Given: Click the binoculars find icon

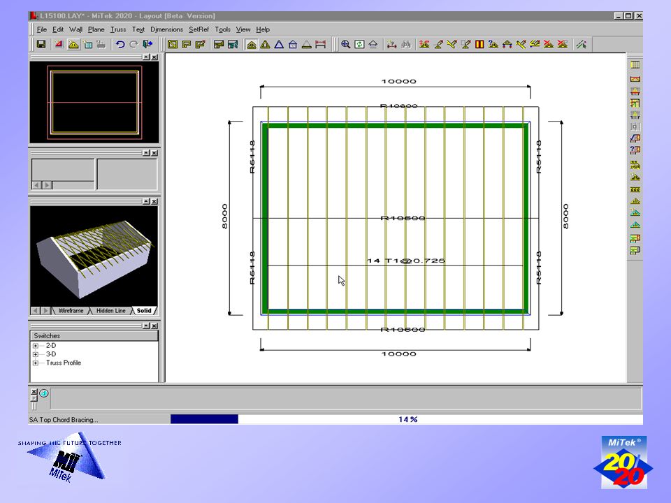Looking at the screenshot, I should 405,45.
